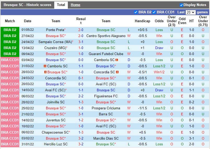210x149 pixels.
Task: Click BRA CCD1 league cell for 03/04/22
Action: [x=10, y=60]
